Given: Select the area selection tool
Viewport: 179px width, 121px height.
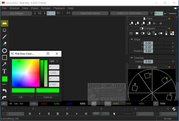Looking at the screenshot, I should coord(4,30).
